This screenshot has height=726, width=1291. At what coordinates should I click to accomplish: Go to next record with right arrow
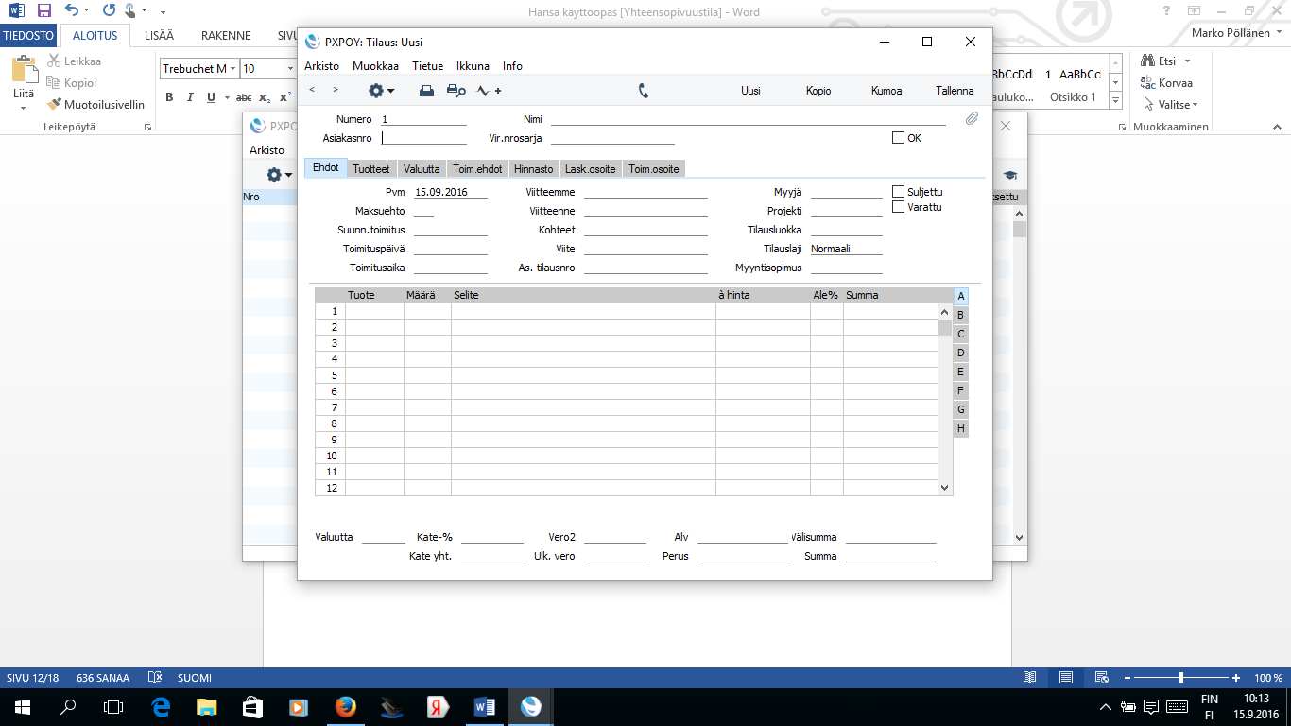click(x=336, y=90)
